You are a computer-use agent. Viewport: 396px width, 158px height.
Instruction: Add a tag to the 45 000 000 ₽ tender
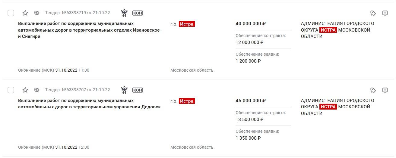[x=373, y=90]
